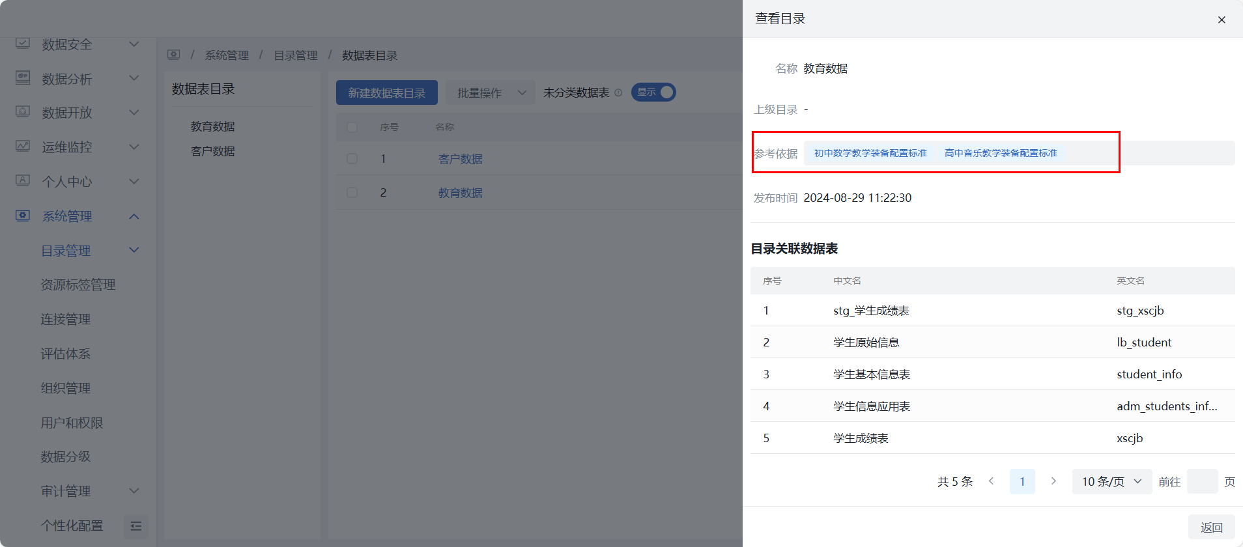Open 评估体系 menu item
This screenshot has height=547, width=1243.
[66, 354]
